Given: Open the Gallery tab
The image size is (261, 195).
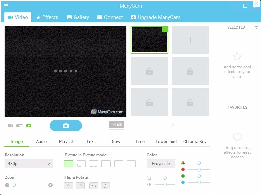Looking at the screenshot, I should click(78, 17).
